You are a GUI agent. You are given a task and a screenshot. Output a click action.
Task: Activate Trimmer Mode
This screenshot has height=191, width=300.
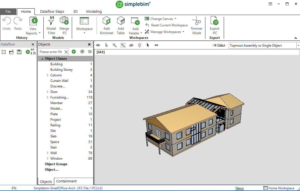(196, 21)
